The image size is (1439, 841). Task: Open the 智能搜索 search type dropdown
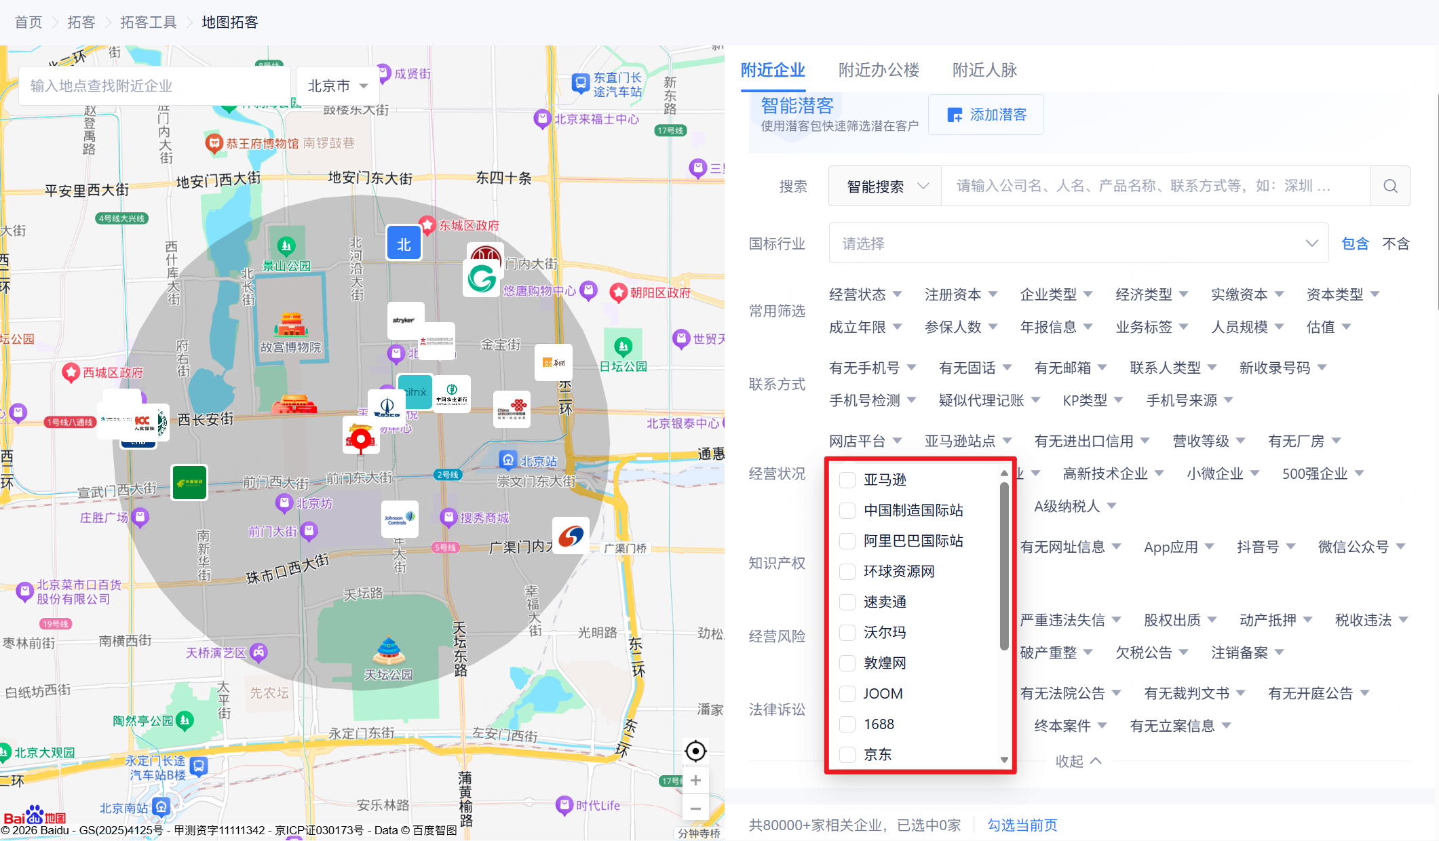point(885,187)
